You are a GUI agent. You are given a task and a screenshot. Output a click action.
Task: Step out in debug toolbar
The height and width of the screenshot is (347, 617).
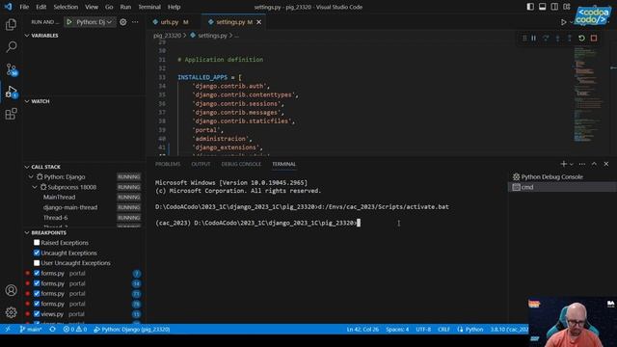click(570, 39)
